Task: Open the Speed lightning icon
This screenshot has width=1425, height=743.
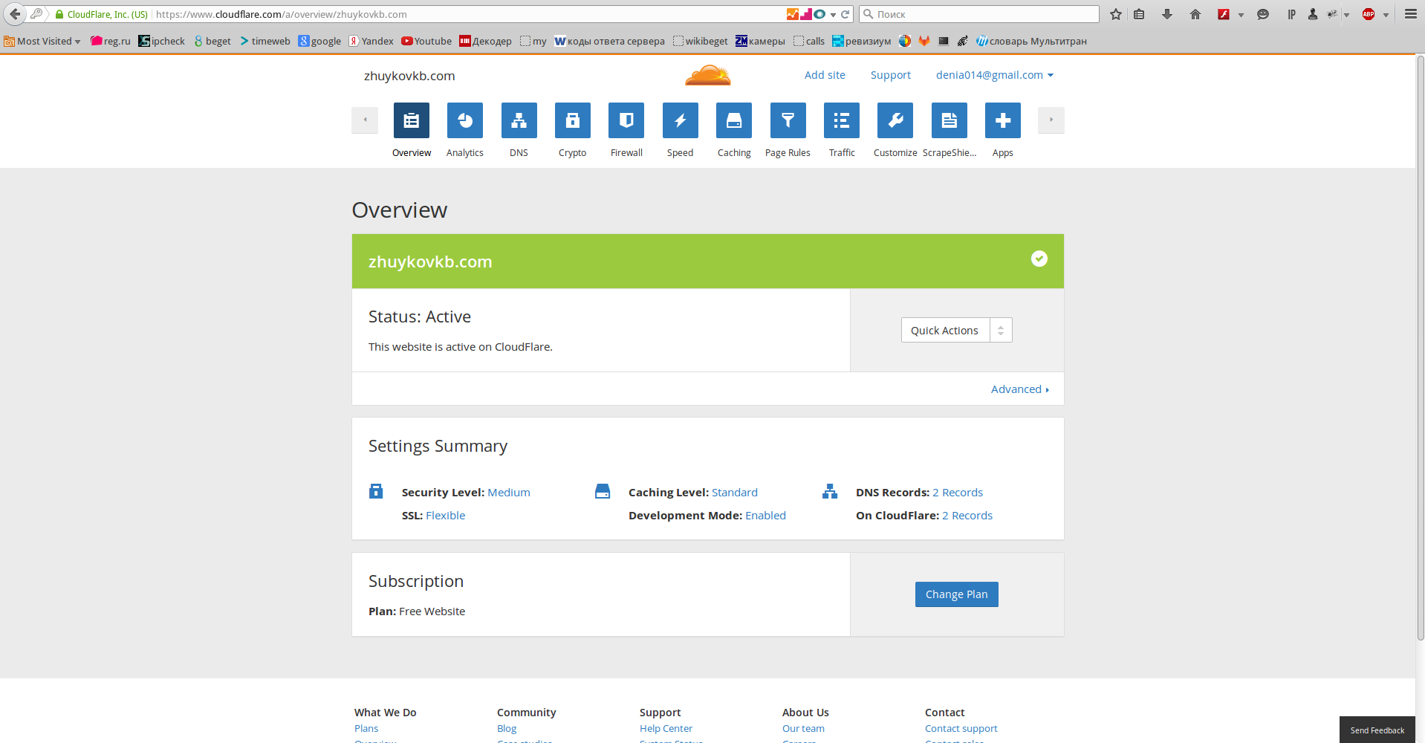Action: [681, 120]
